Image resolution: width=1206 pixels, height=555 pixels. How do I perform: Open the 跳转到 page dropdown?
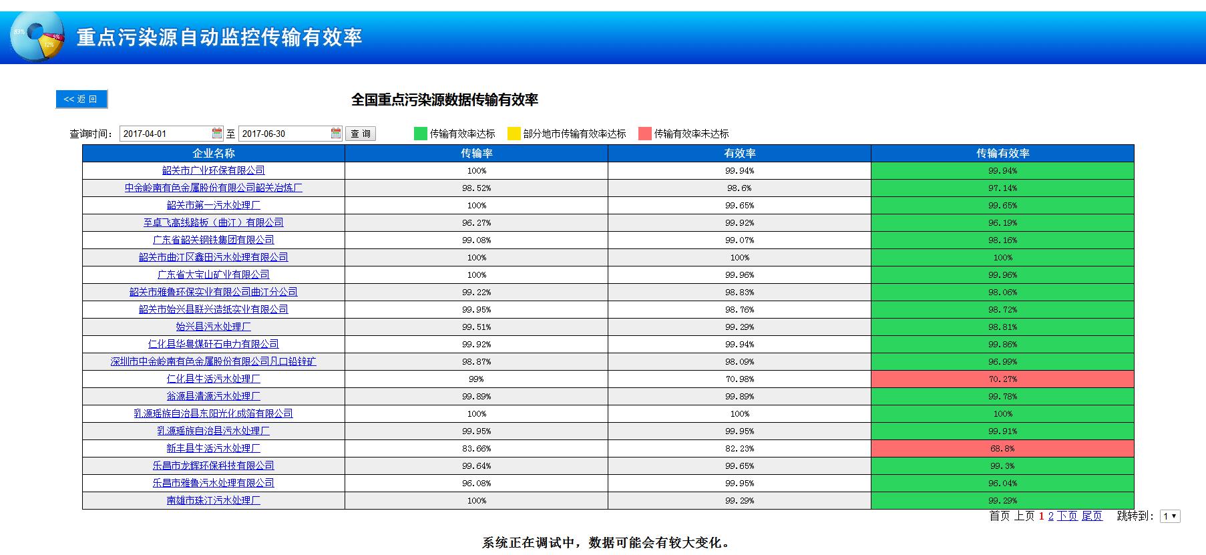point(1170,516)
